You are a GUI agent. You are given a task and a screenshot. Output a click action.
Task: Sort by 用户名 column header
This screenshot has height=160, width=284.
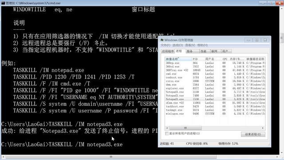(x=212, y=59)
